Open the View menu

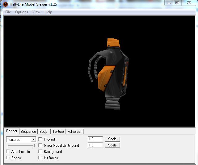[x=36, y=12]
